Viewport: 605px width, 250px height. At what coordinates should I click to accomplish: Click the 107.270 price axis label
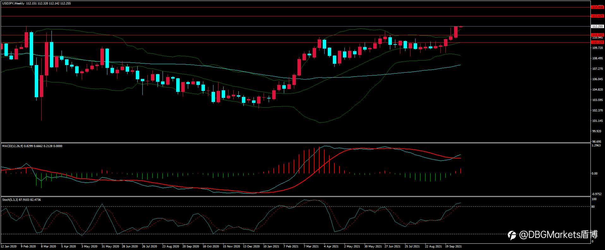pos(598,69)
